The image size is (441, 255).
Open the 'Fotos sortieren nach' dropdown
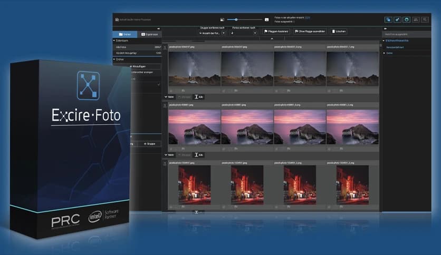pos(244,33)
